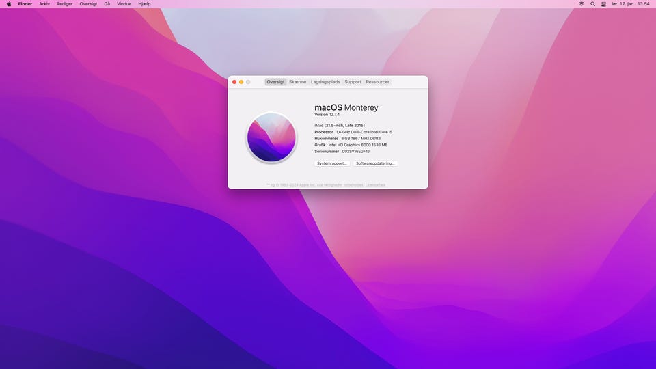Open the Arkiv menu

[44, 4]
